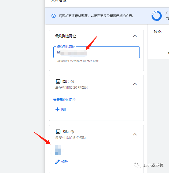Select the uploaded logo thumbnail
169x173 pixels.
[x=58, y=150]
